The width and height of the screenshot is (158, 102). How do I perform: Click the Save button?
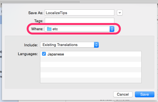click(x=145, y=94)
